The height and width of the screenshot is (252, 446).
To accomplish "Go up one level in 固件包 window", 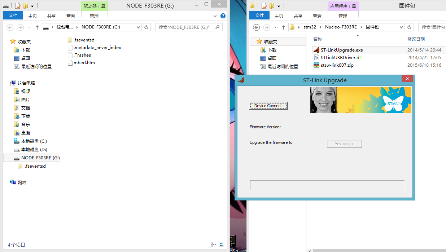I will [x=283, y=27].
